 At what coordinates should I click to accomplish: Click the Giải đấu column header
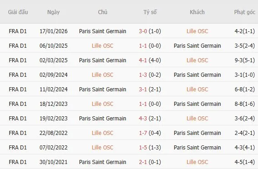(x=18, y=12)
